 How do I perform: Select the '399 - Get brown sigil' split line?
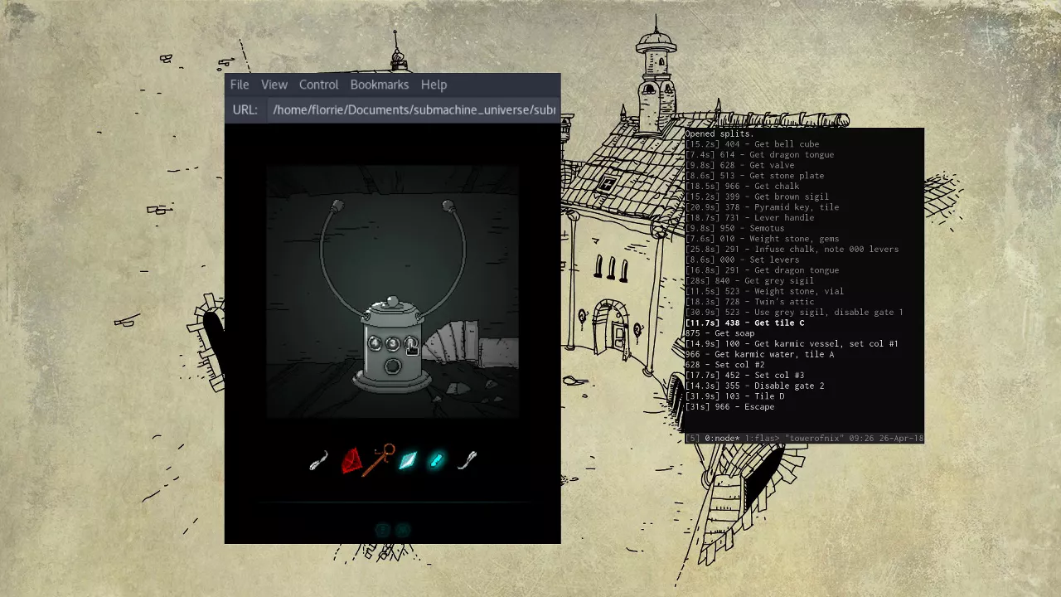click(x=757, y=197)
